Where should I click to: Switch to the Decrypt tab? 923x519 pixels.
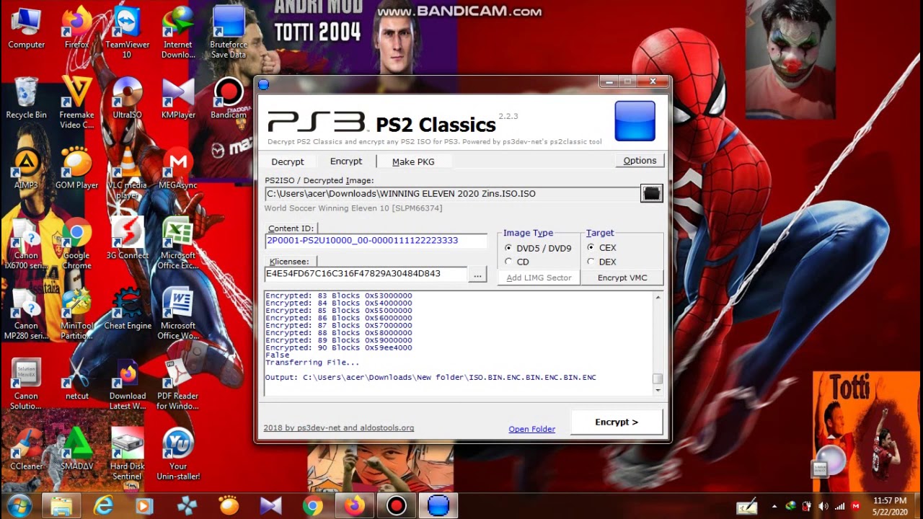pos(288,161)
